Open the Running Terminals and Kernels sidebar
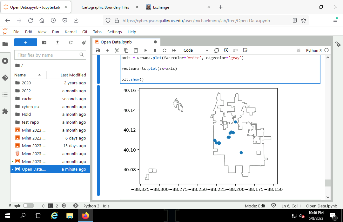This screenshot has width=343, height=222. point(5,61)
